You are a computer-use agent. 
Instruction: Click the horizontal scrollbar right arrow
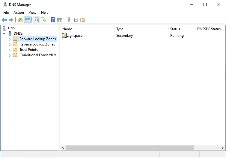point(222,148)
